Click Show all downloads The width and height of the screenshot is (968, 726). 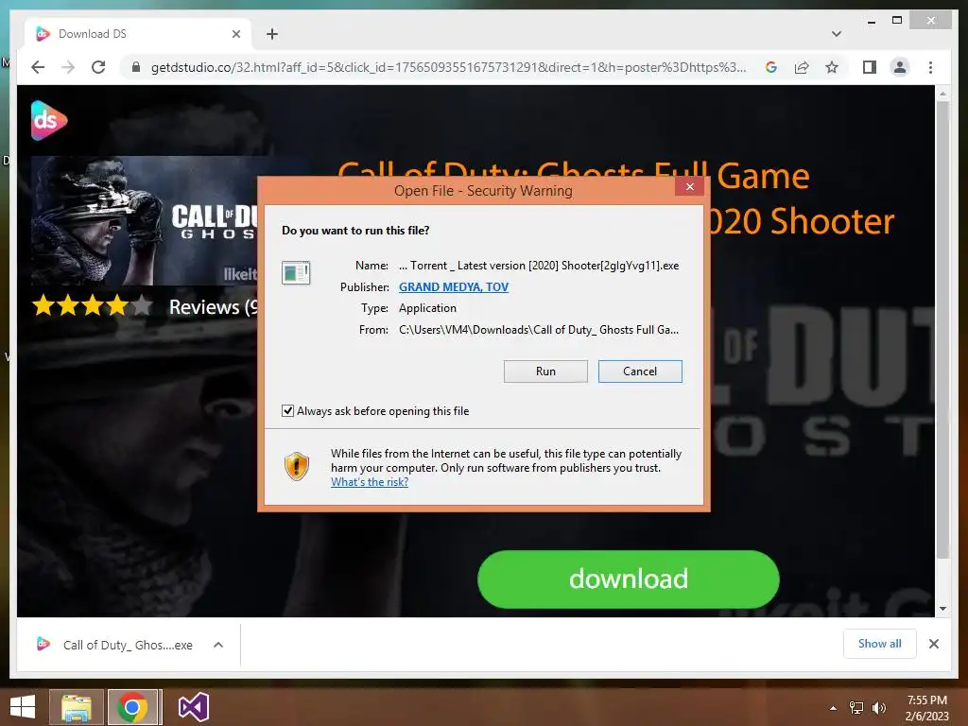click(879, 644)
